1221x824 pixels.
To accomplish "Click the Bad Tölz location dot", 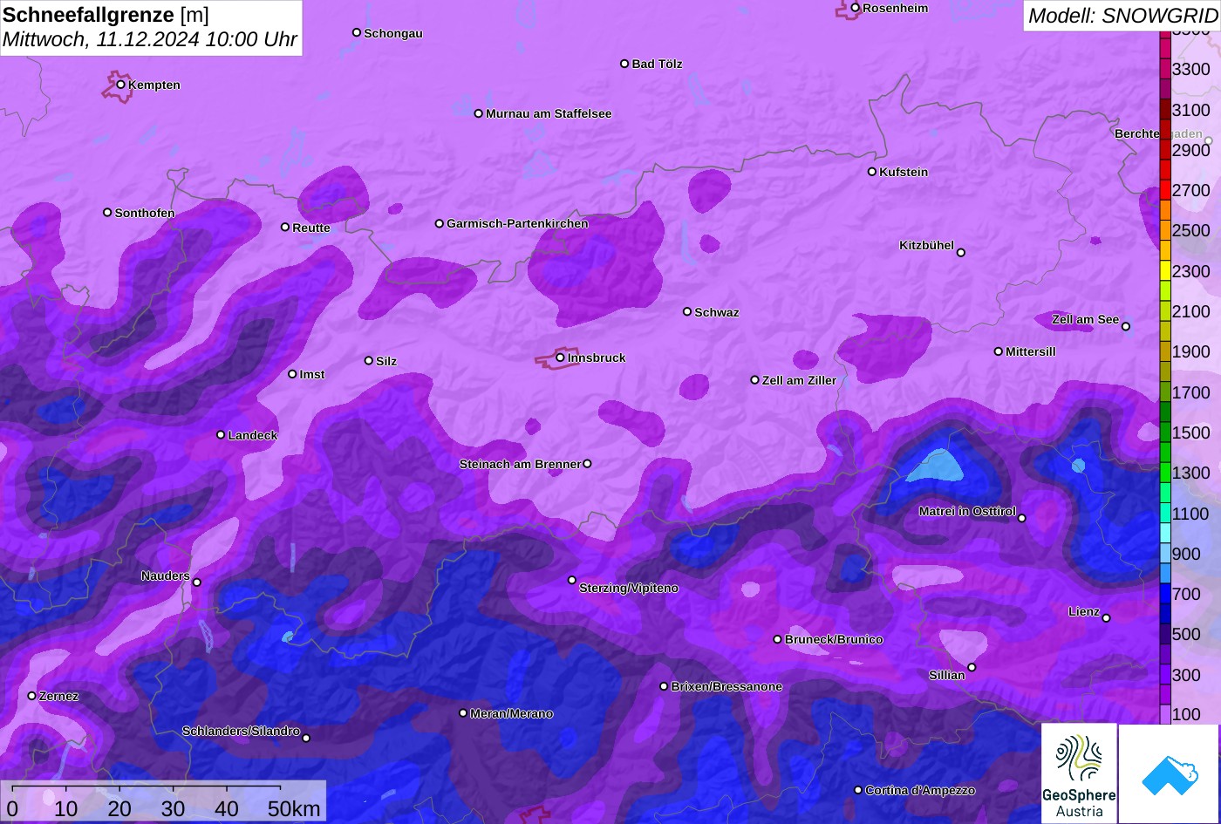I will (624, 64).
